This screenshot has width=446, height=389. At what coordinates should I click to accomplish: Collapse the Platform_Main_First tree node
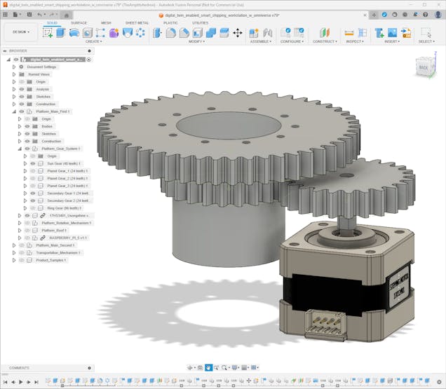click(13, 111)
